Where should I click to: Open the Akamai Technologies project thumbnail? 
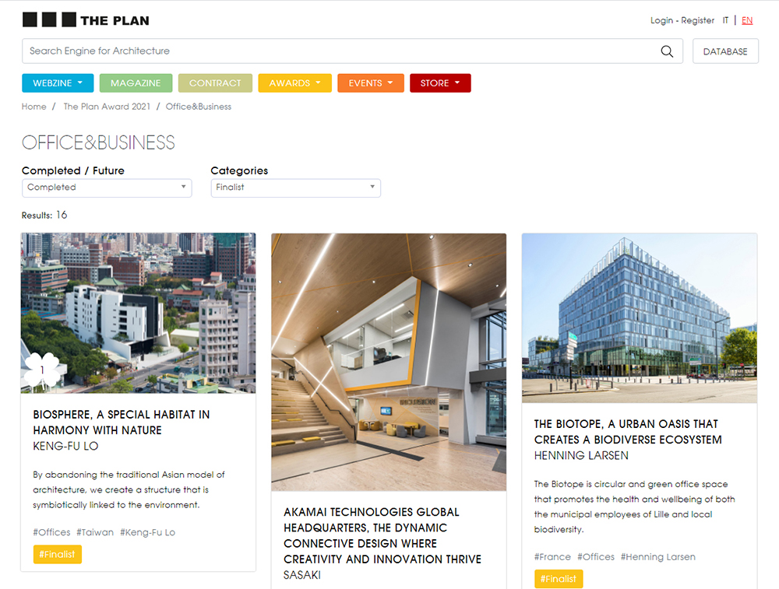(x=389, y=363)
